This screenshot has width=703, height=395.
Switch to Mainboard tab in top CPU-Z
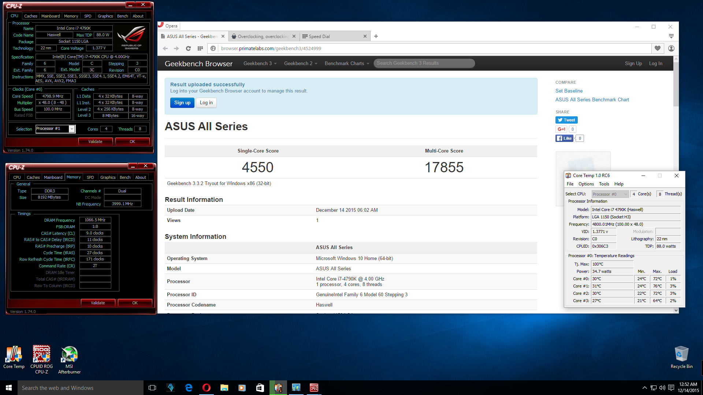[51, 16]
